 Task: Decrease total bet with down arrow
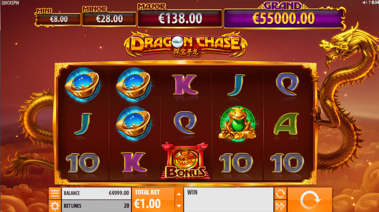click(x=179, y=206)
